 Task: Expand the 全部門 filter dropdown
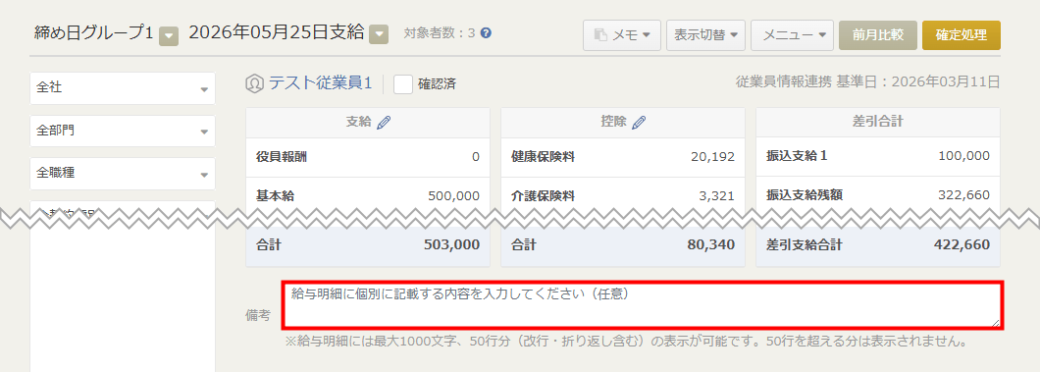click(x=123, y=131)
